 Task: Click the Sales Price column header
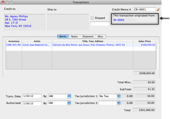144,41
